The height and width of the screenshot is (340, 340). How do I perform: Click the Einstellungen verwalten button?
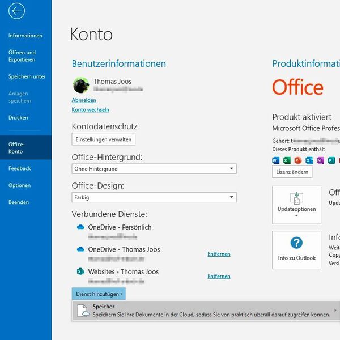pyautogui.click(x=104, y=139)
